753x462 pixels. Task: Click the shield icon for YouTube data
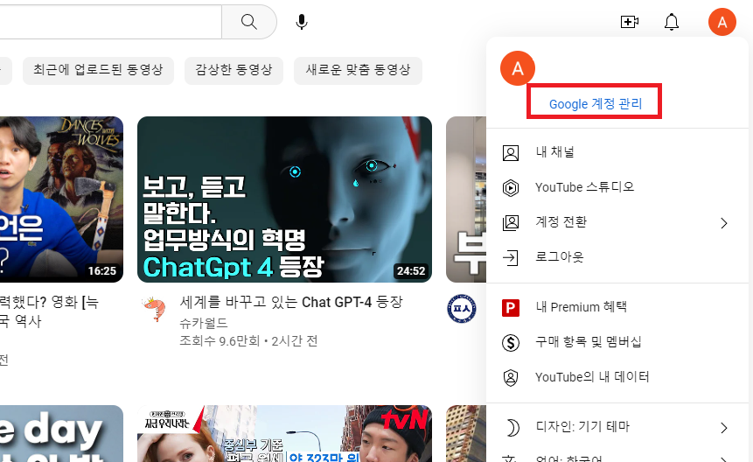(x=511, y=378)
